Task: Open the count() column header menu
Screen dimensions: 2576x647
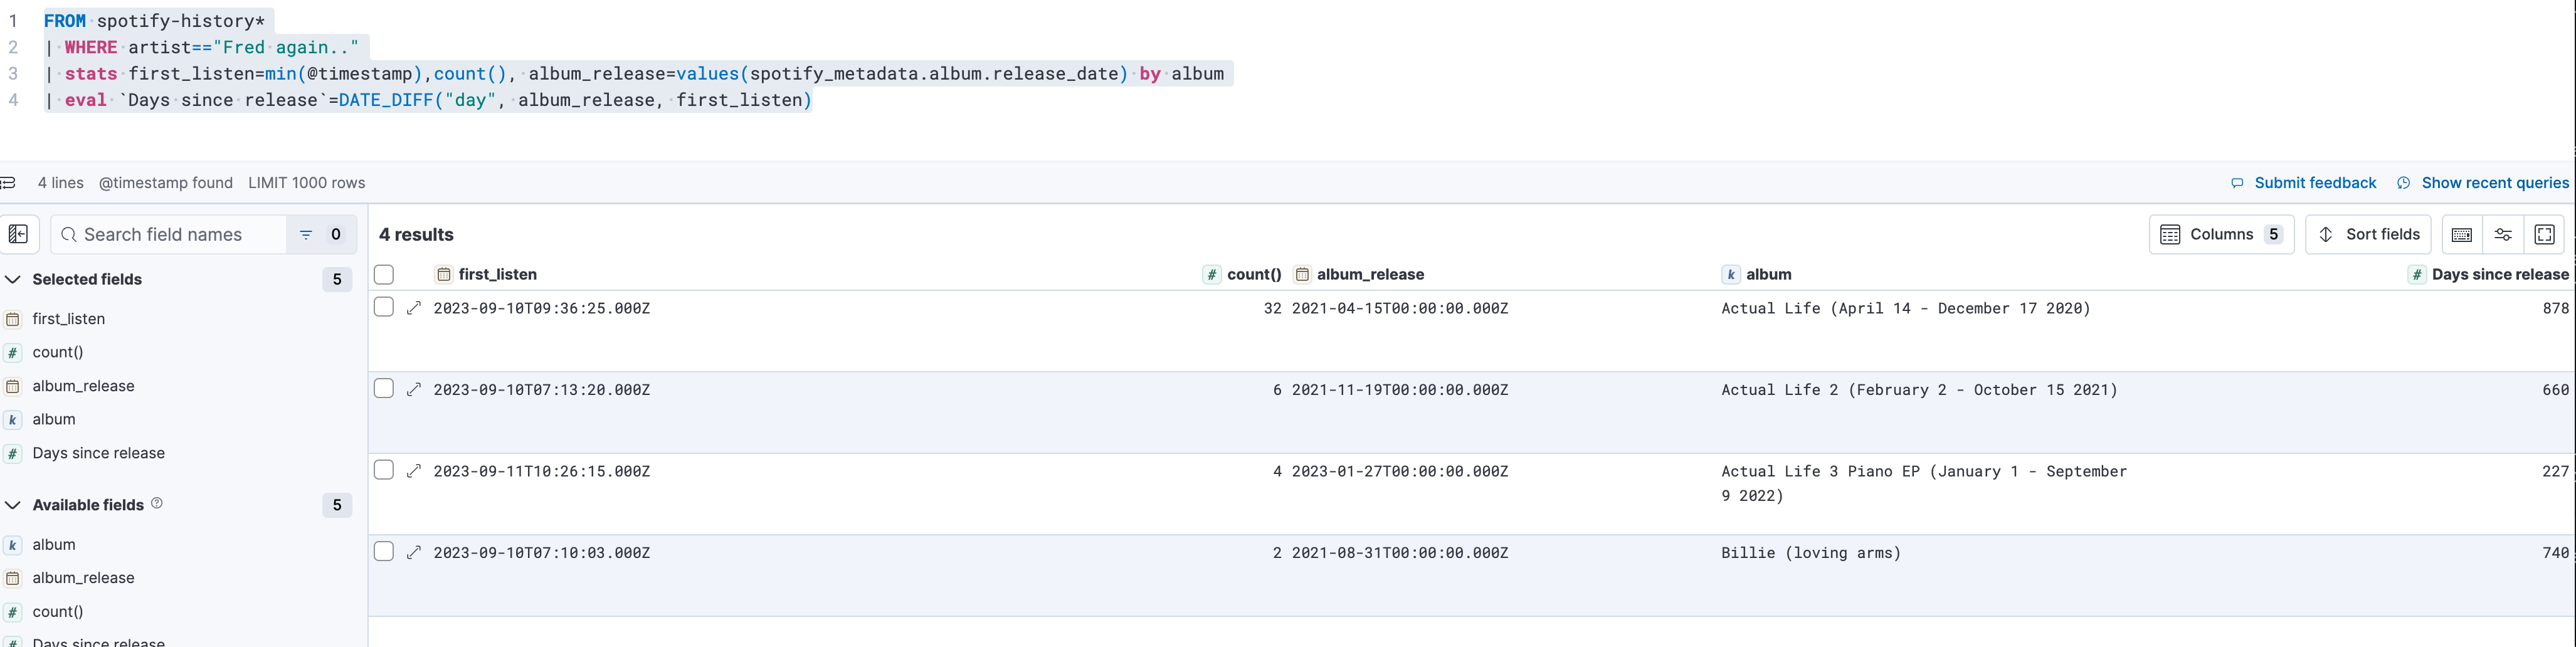Action: tap(1253, 274)
